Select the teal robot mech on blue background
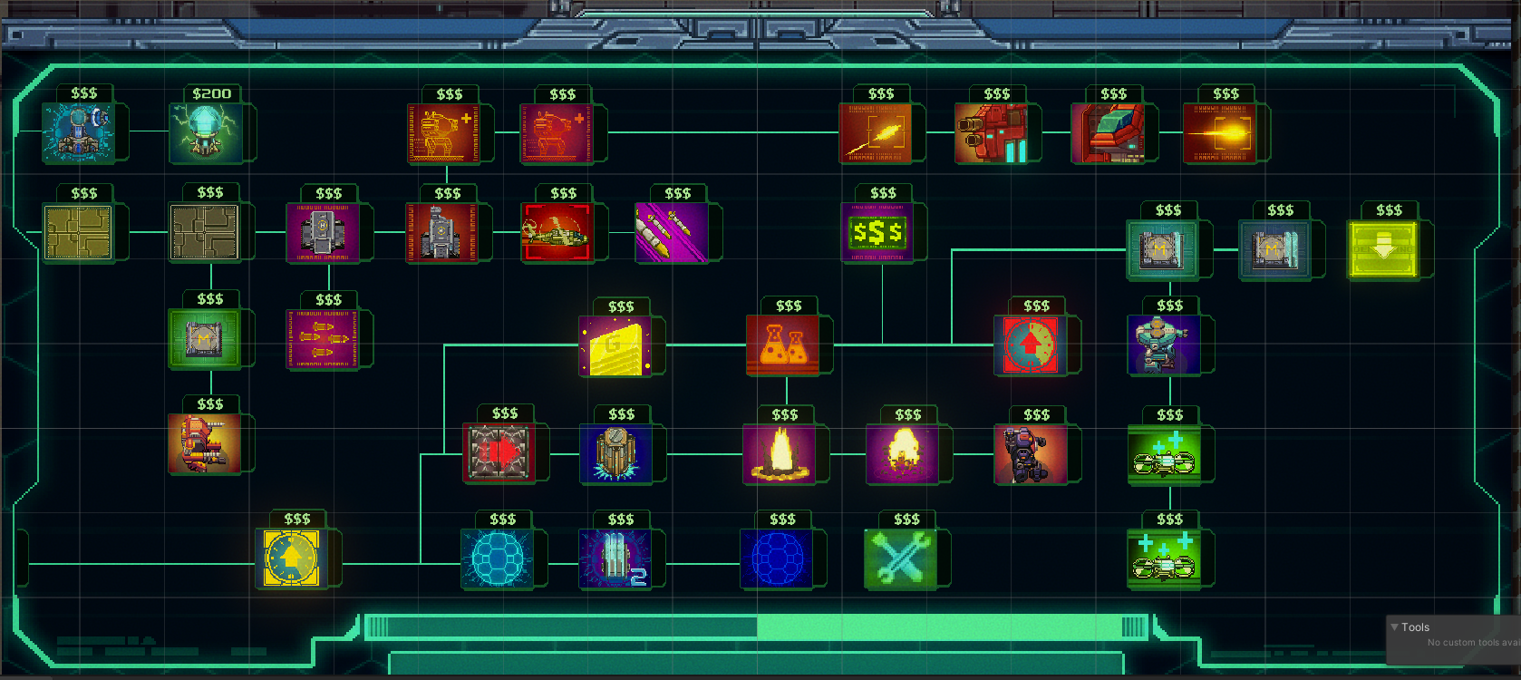 click(1165, 345)
